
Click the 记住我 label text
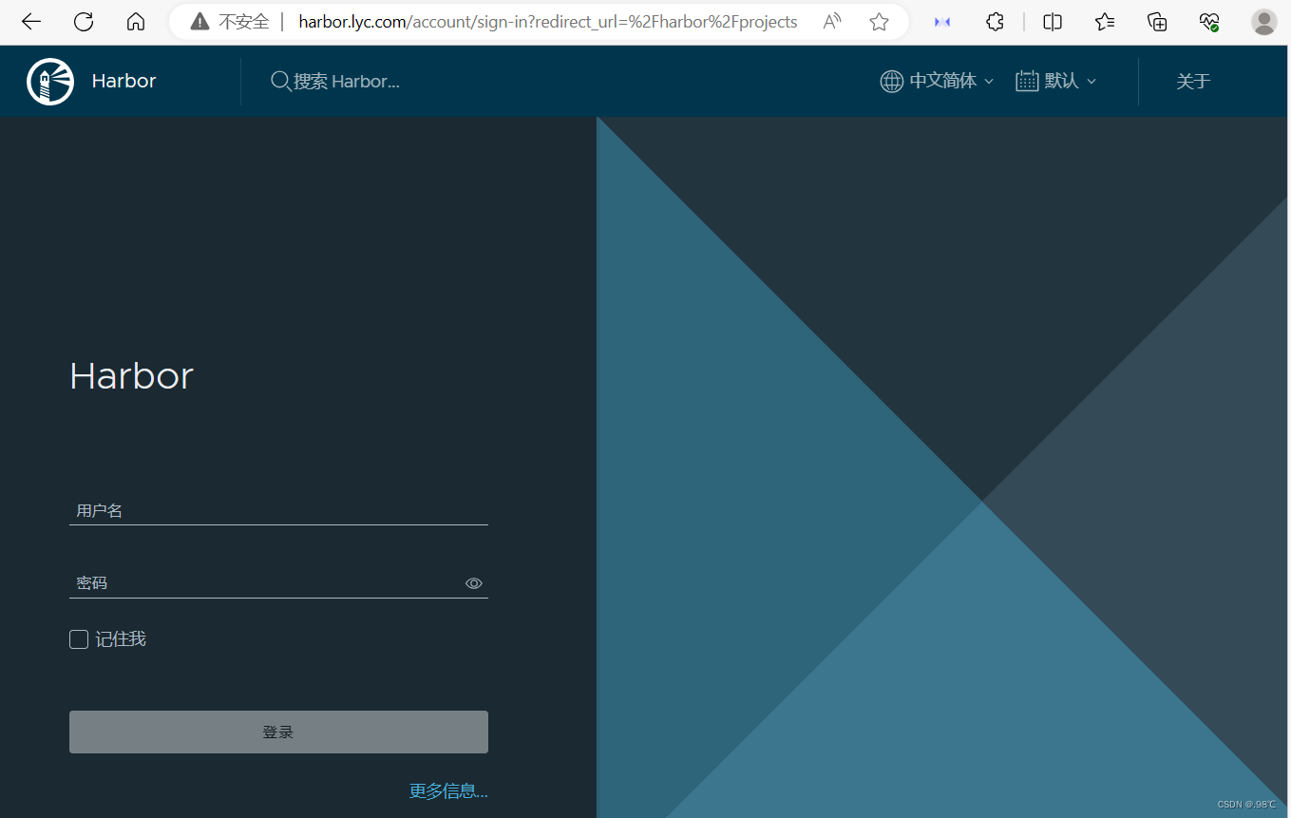tap(121, 639)
